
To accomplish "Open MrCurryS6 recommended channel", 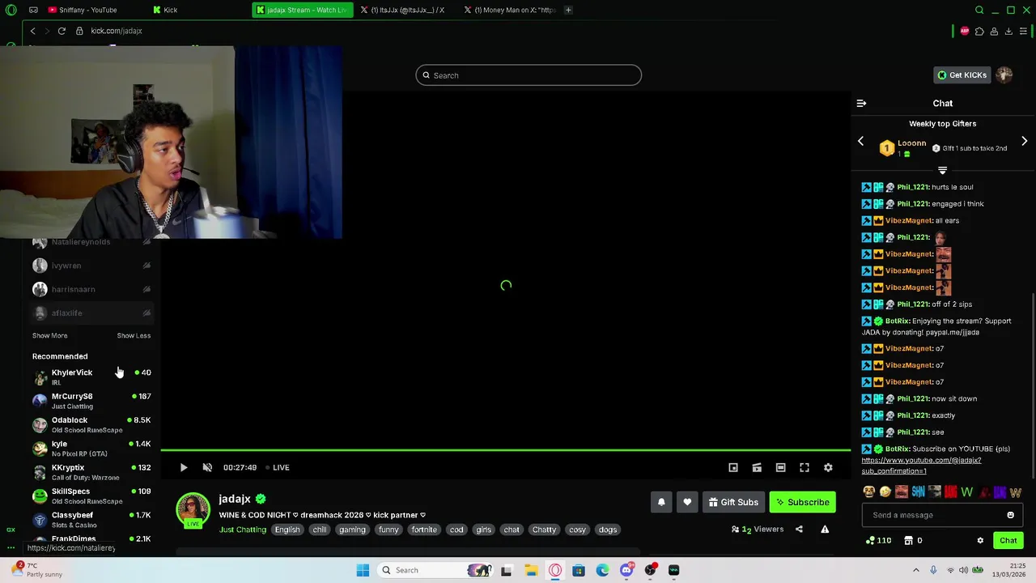I will 91,401.
